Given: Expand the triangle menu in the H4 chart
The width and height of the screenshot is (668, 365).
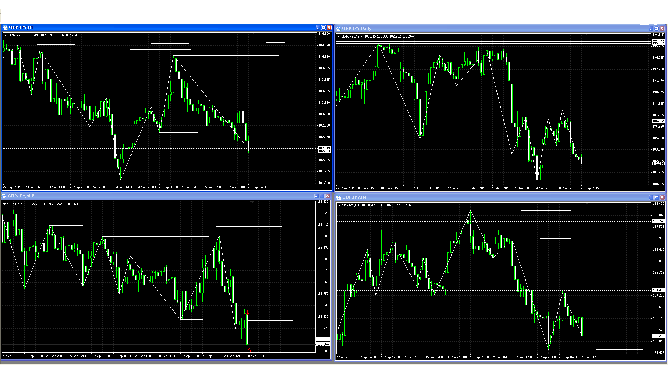Looking at the screenshot, I should [x=339, y=205].
